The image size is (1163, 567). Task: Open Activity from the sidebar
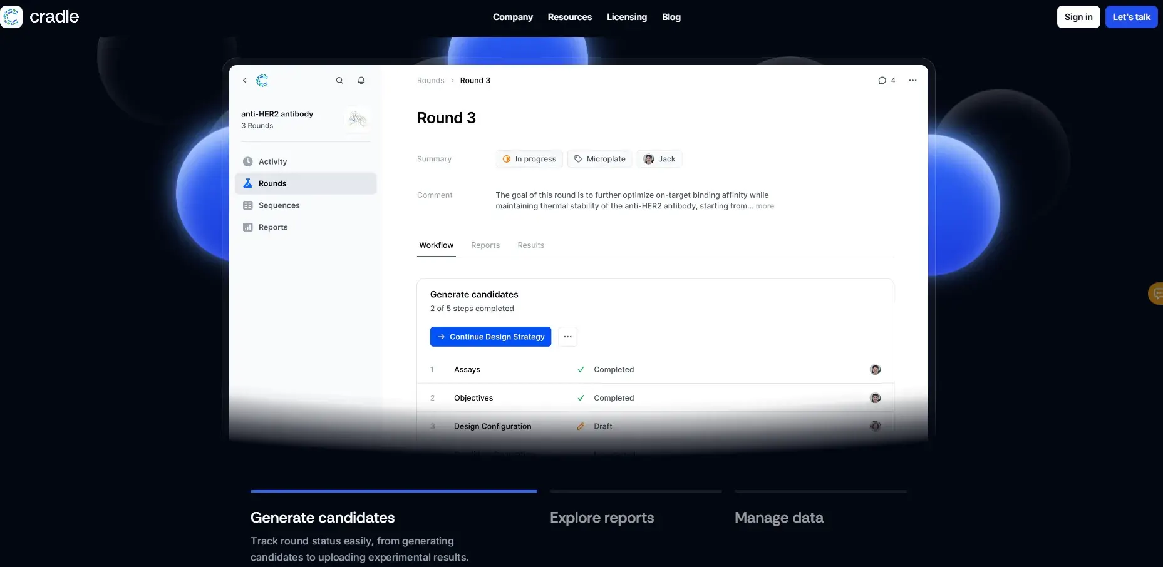(272, 161)
